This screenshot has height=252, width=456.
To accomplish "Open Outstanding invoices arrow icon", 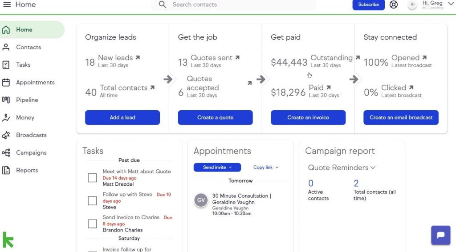I will (358, 57).
